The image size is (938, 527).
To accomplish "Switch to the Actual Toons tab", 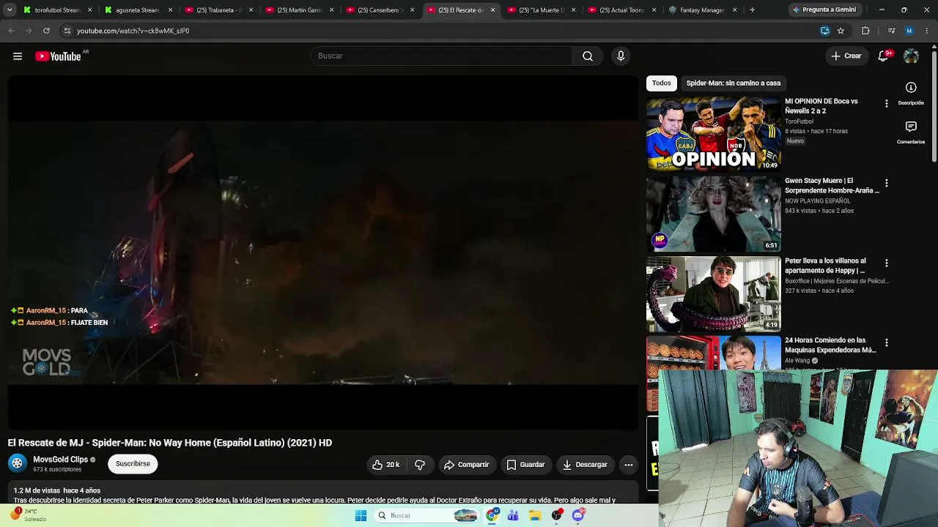I will 623,10.
